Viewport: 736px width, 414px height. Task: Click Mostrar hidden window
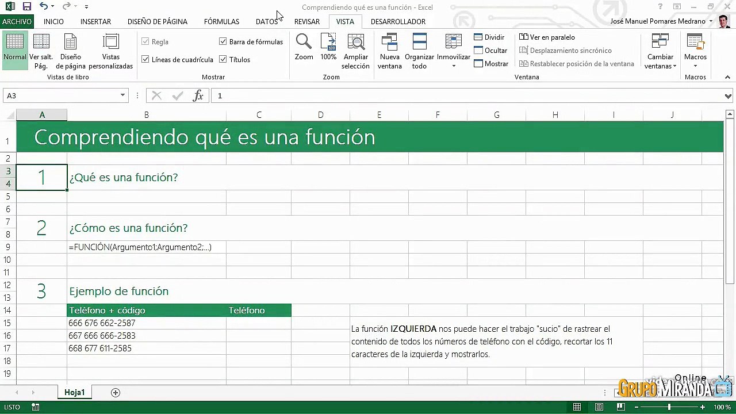pyautogui.click(x=491, y=64)
